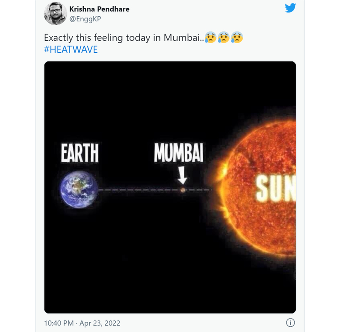Viewport: 351px width, 332px height.
Task: Click the tweet text about Mumbai
Action: pyautogui.click(x=123, y=38)
